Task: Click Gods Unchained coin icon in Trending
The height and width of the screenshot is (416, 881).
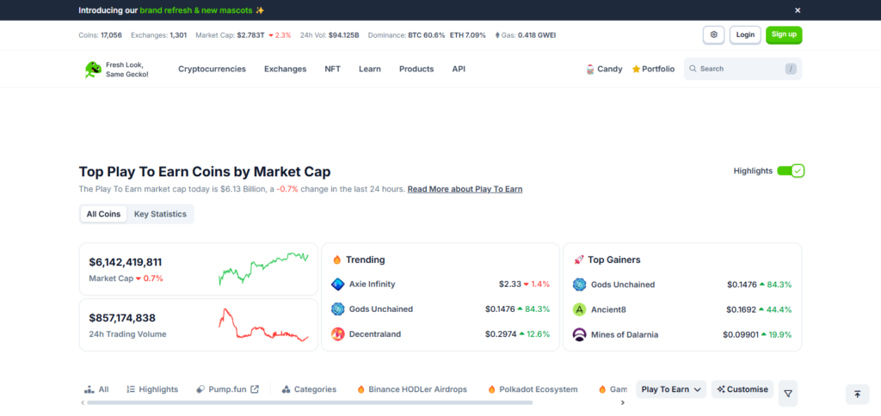Action: 337,309
